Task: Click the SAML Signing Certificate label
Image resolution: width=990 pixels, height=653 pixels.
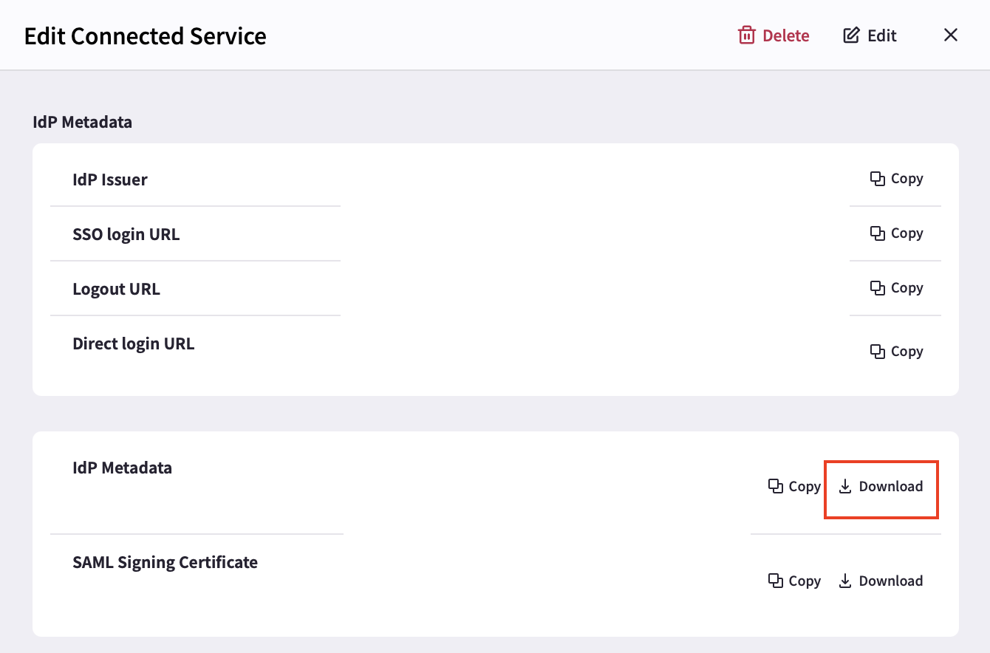Action: [x=165, y=562]
